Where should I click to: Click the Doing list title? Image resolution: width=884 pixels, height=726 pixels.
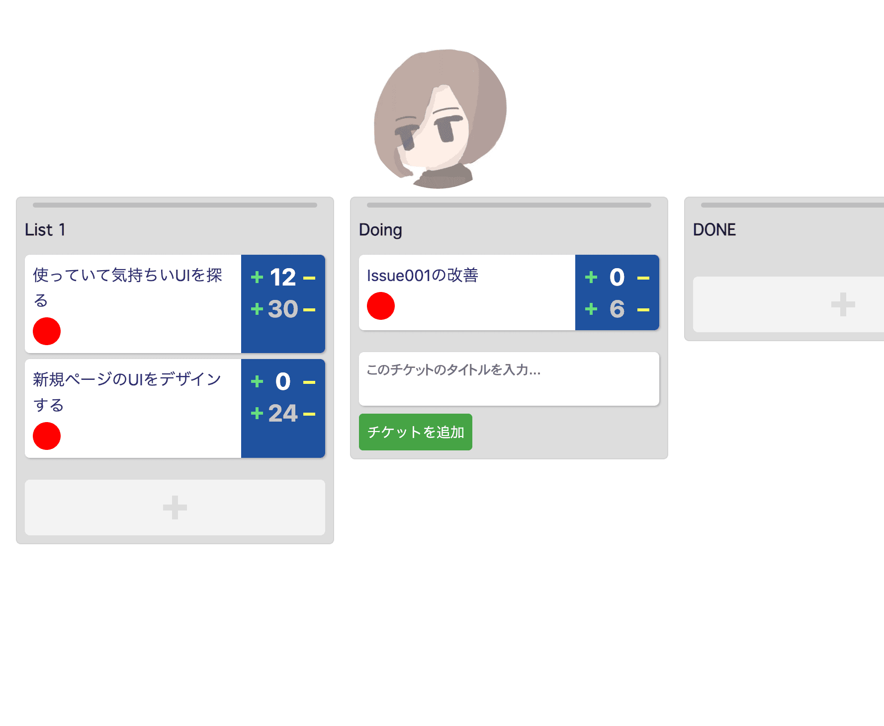pyautogui.click(x=380, y=230)
